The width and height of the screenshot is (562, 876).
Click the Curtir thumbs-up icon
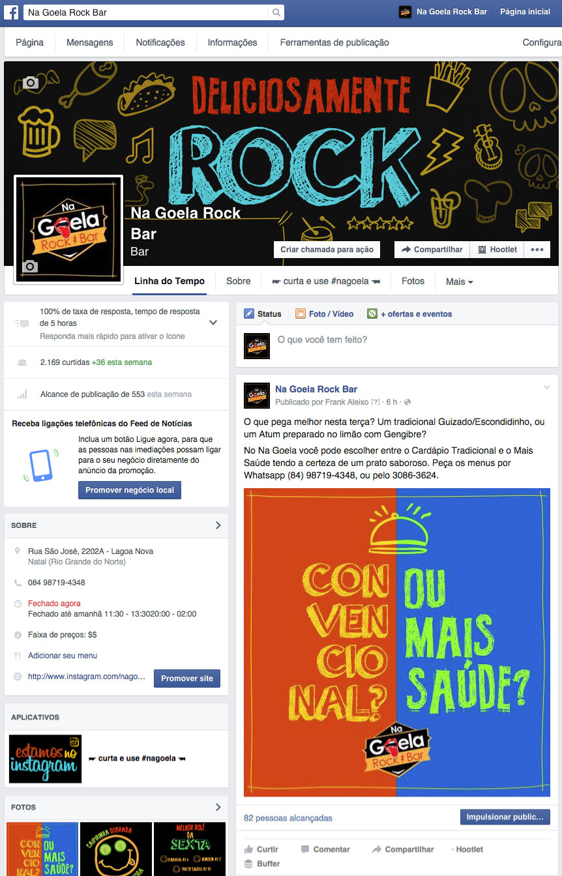click(x=248, y=849)
